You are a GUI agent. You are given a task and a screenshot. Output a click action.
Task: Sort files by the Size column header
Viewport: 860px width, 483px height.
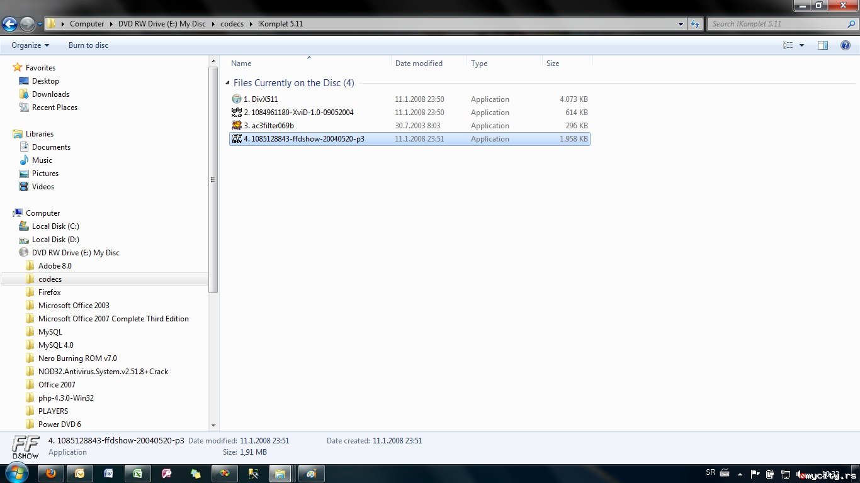553,64
